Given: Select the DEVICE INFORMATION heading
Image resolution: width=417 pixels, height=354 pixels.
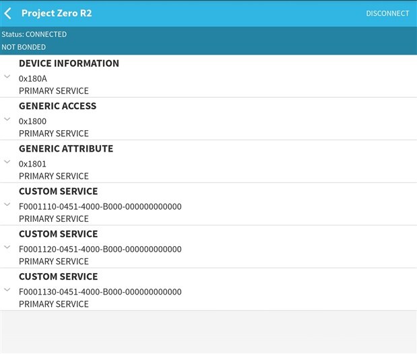Looking at the screenshot, I should 69,63.
